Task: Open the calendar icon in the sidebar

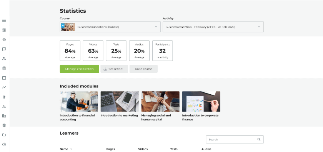Action: pos(4,78)
